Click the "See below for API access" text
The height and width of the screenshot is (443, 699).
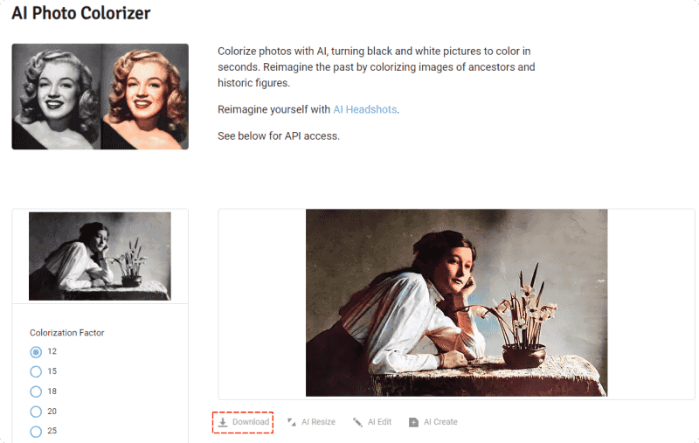pos(278,136)
